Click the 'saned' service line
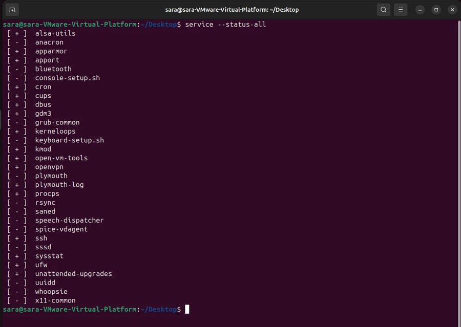The width and height of the screenshot is (461, 327). [x=31, y=211]
